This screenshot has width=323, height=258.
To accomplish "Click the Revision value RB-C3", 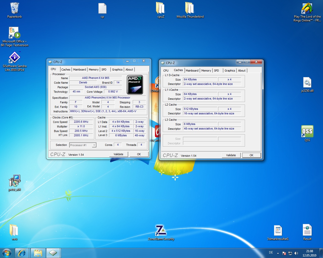I will [x=139, y=107].
